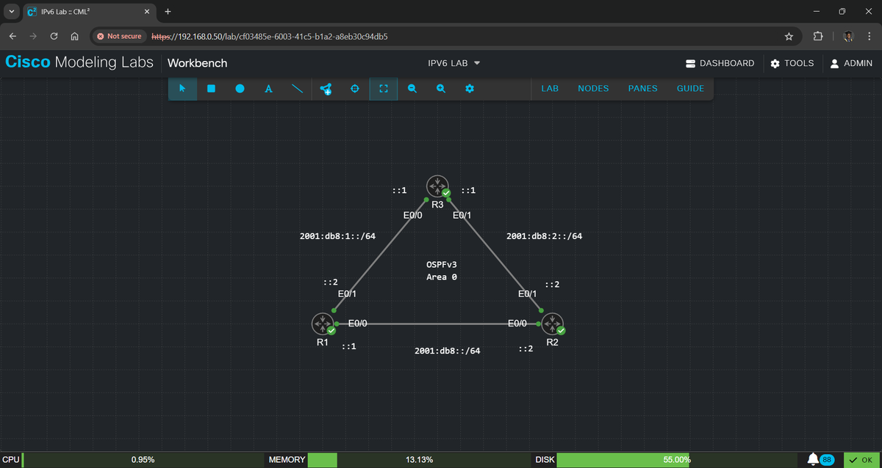The image size is (882, 468).
Task: Click the Chrome profile avatar
Action: pyautogui.click(x=848, y=36)
